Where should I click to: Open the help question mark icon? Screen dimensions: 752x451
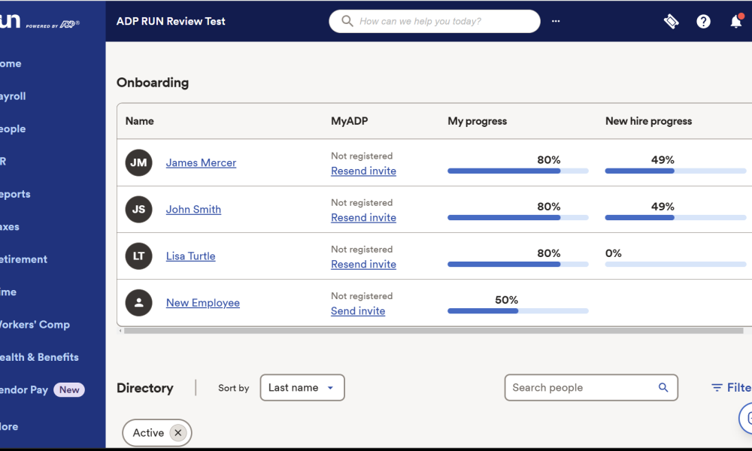pyautogui.click(x=703, y=22)
